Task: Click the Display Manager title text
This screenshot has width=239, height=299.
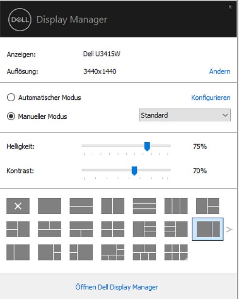Action: 72,19
